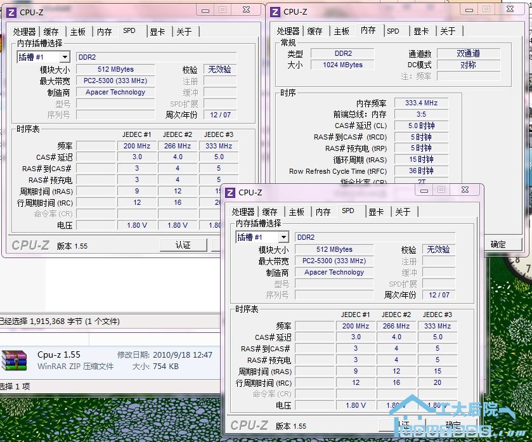Click 12 / 07 week/year value in front window

pos(439,295)
